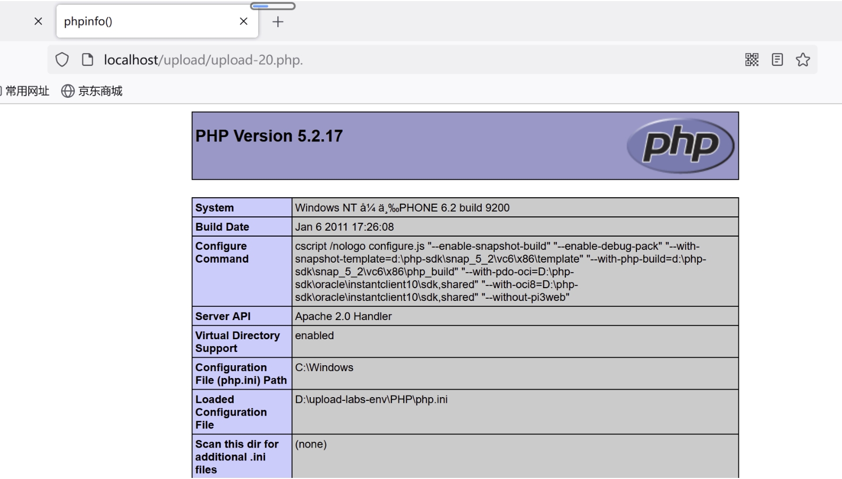Click the Apache 2.0 Handler value
Image resolution: width=842 pixels, height=479 pixels.
pyautogui.click(x=343, y=316)
